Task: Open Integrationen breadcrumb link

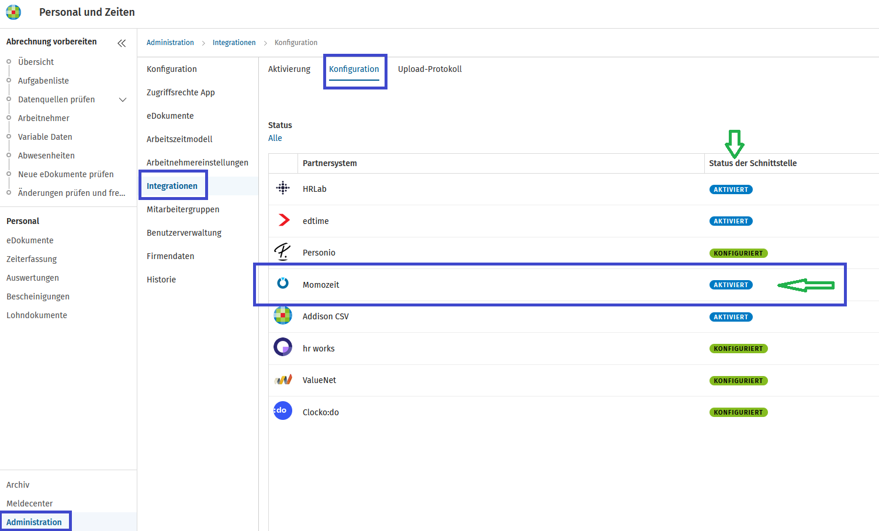Action: pos(234,43)
